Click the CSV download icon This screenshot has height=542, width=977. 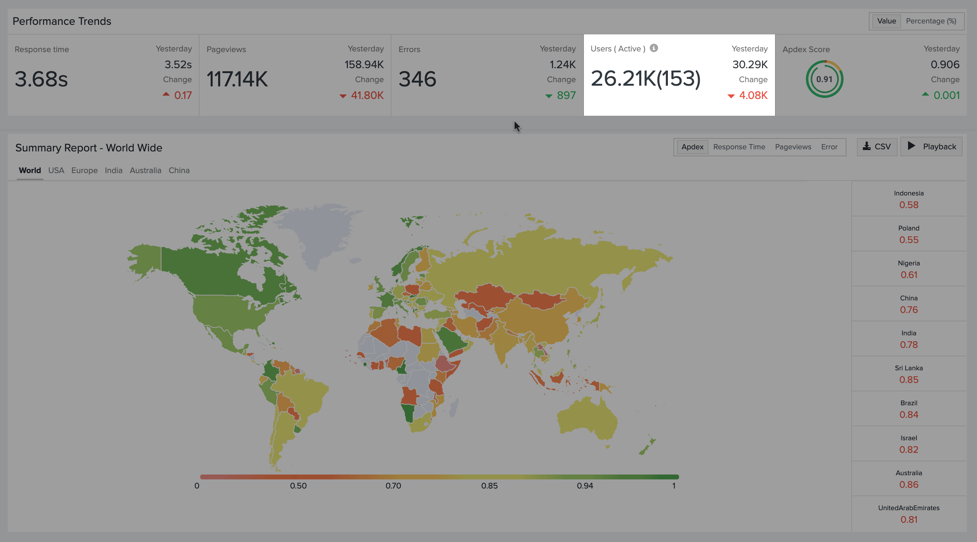click(866, 146)
